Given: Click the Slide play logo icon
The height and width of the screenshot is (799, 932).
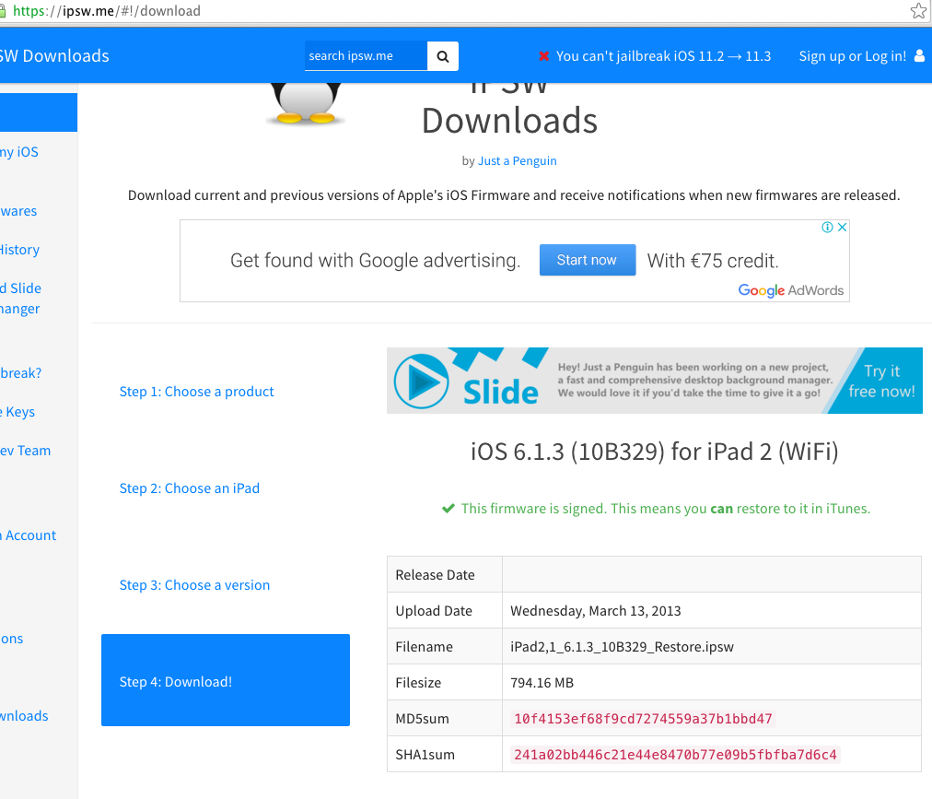Looking at the screenshot, I should (x=422, y=382).
